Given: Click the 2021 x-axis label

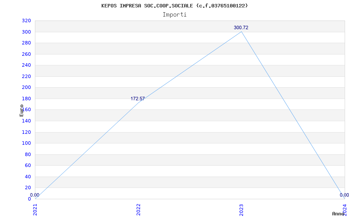Looking at the screenshot, I should pos(35,210).
